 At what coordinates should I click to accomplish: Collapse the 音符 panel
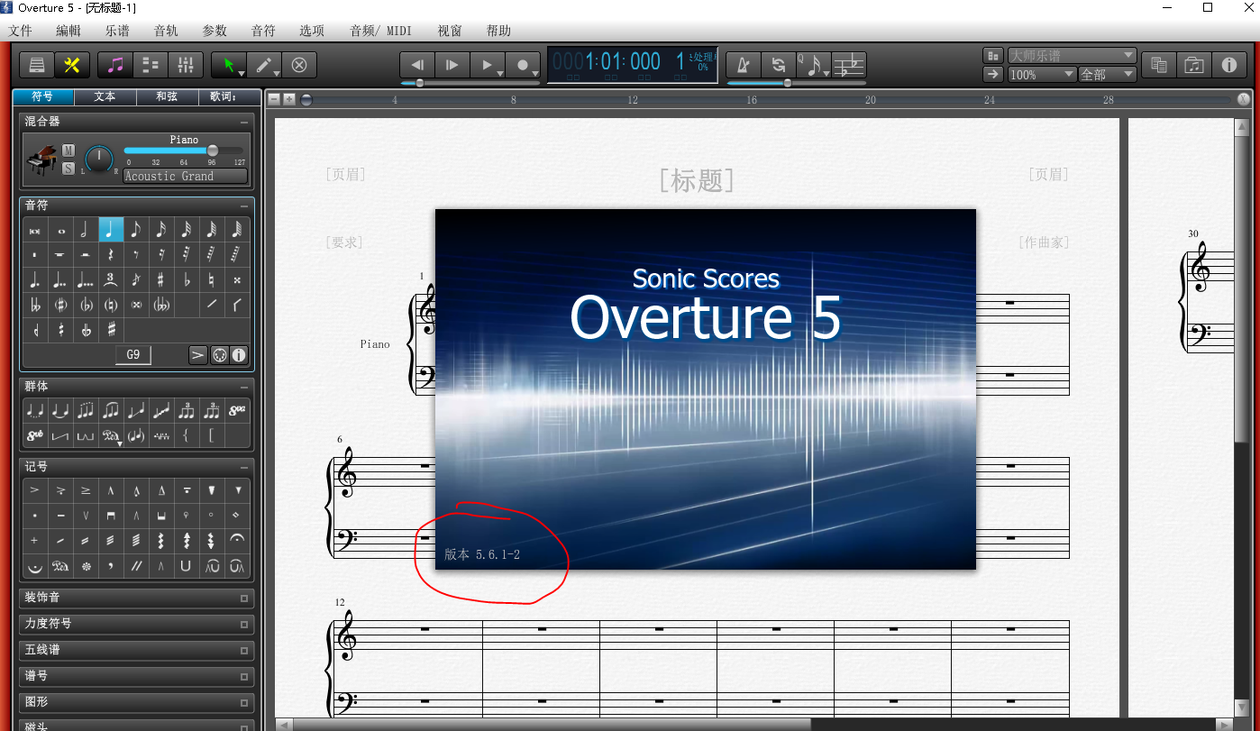[244, 206]
